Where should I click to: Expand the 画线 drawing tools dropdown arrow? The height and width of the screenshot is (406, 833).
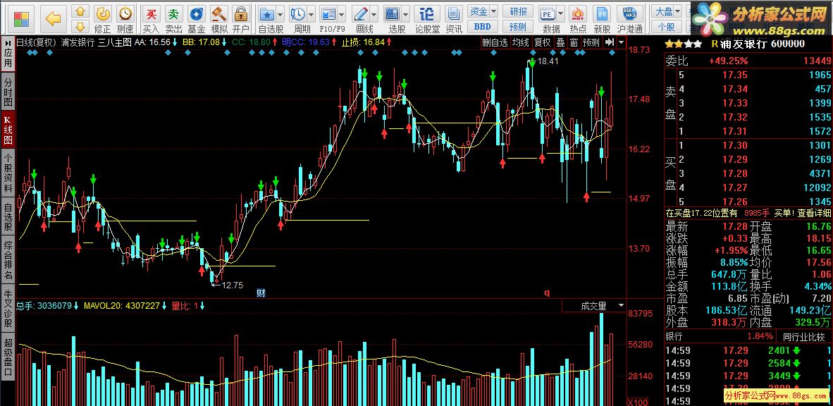374,14
